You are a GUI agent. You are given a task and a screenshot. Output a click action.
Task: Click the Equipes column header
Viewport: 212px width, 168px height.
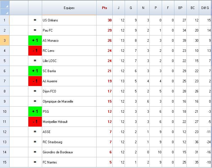69,8
